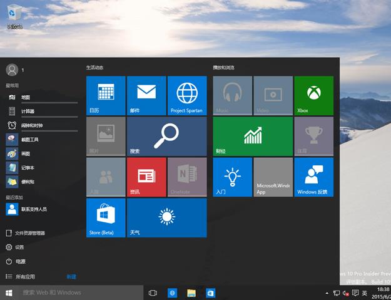Viewport: 391px width, 300px height.
Task: Open 闹钟和时钟 alarms and clock
Action: [42, 125]
